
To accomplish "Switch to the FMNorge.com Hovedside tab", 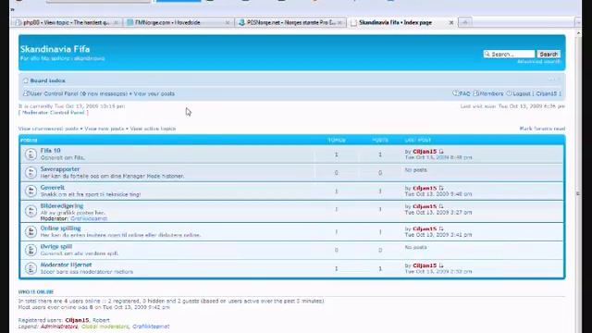I will [179, 22].
